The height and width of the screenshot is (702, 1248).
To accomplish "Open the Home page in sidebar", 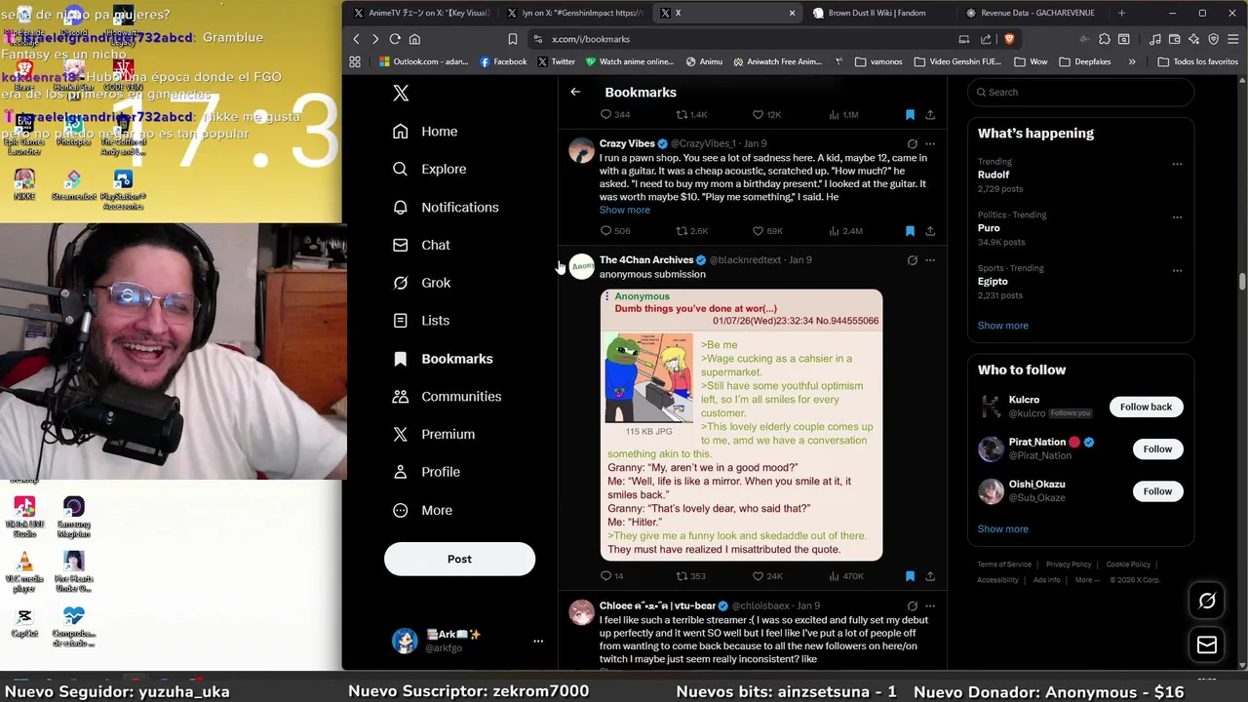I will click(x=425, y=132).
